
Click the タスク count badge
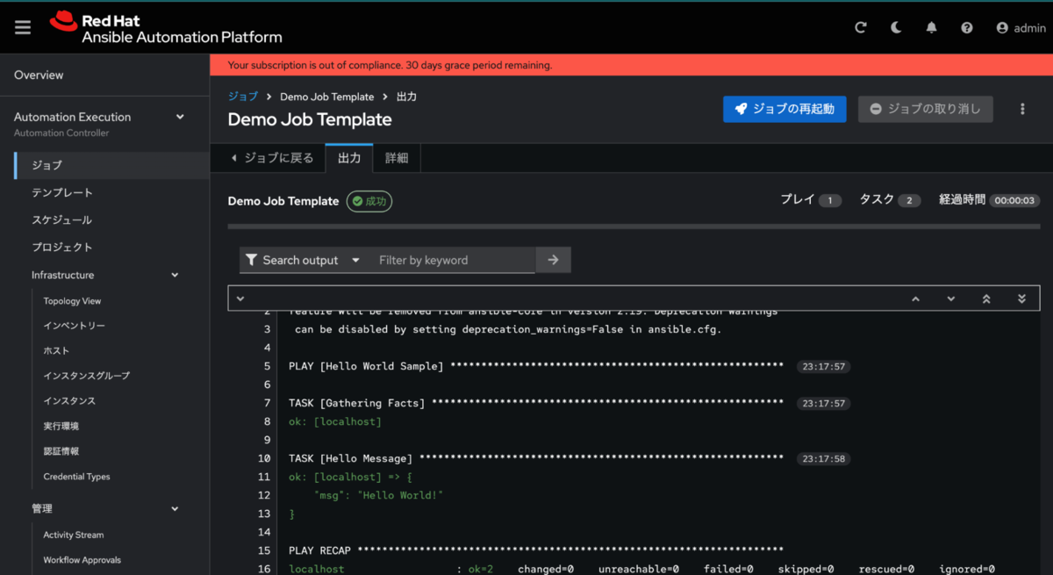pyautogui.click(x=909, y=201)
